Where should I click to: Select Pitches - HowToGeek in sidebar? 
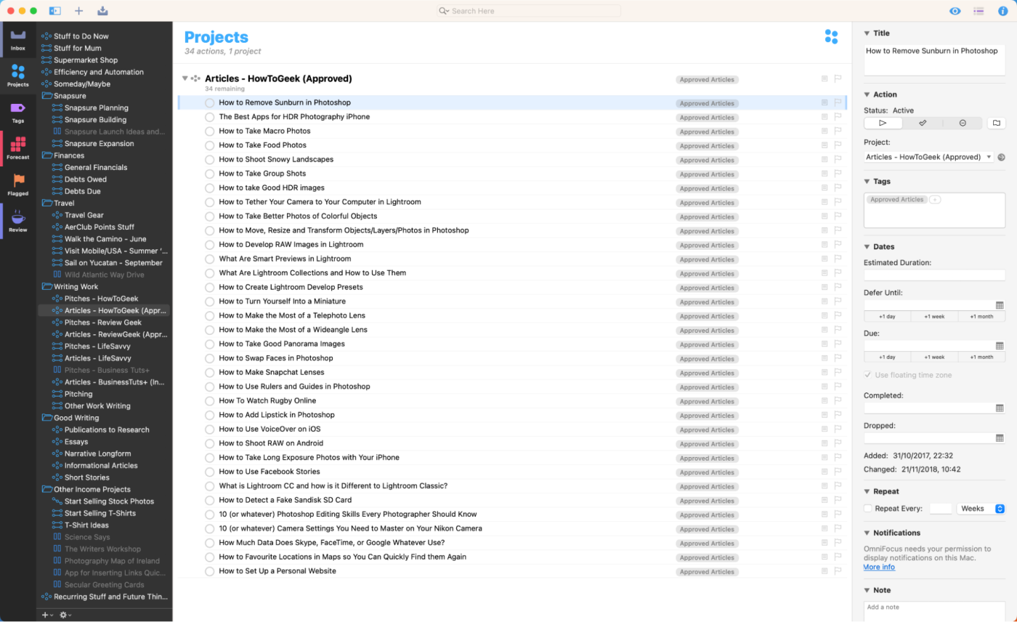[101, 299]
